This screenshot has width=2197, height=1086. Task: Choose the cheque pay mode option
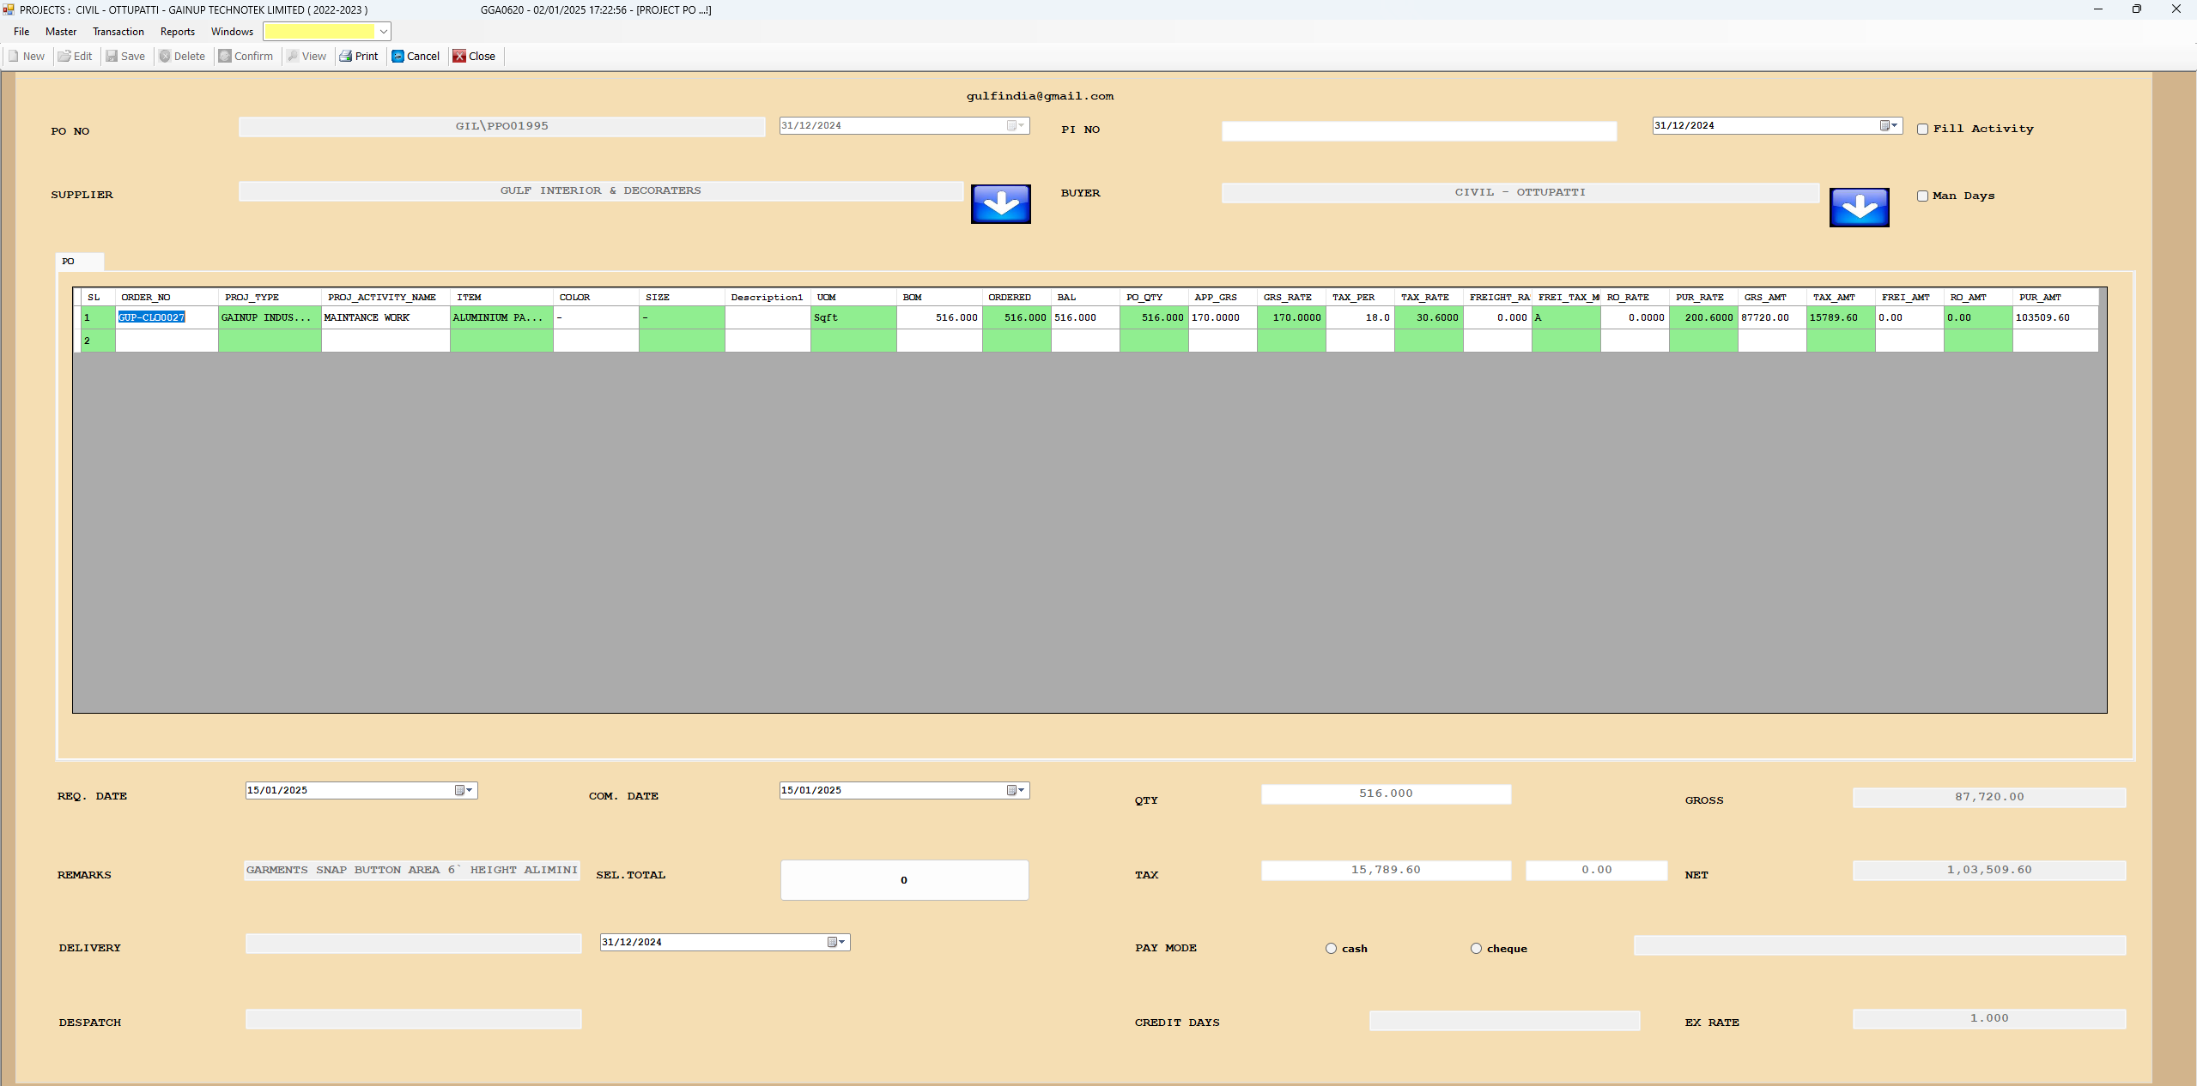click(1476, 949)
